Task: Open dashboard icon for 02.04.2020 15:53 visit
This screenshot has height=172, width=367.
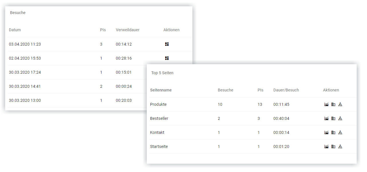Action: coord(167,58)
